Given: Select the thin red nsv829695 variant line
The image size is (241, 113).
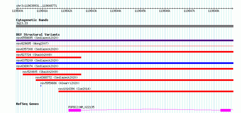Looking at the screenshot, I should [x=125, y=46].
